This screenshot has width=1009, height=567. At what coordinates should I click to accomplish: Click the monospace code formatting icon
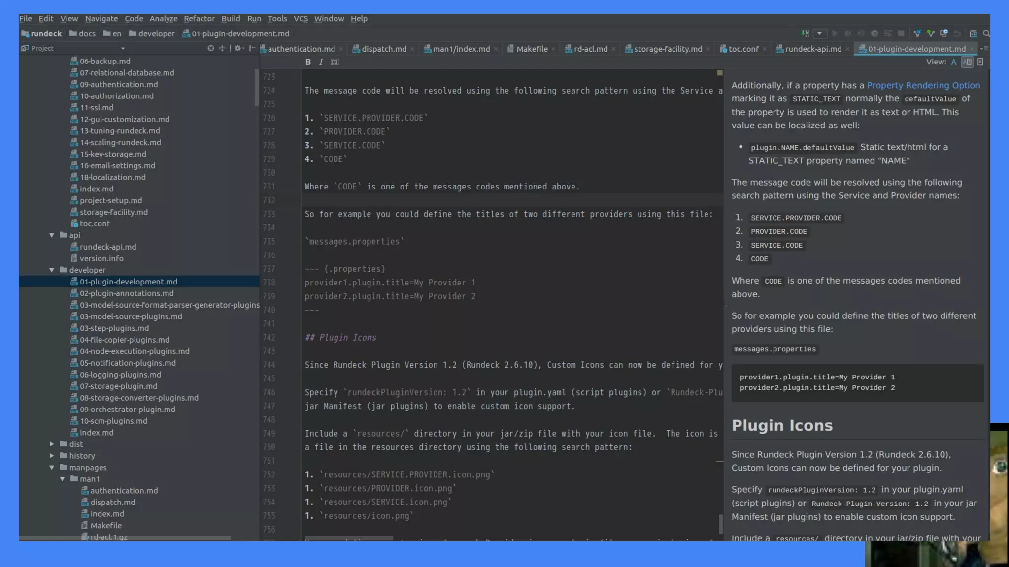(335, 62)
